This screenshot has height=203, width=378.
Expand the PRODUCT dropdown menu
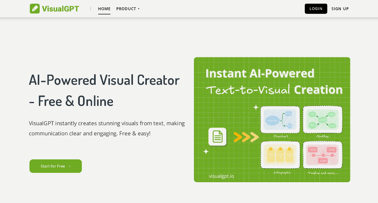pyautogui.click(x=128, y=9)
